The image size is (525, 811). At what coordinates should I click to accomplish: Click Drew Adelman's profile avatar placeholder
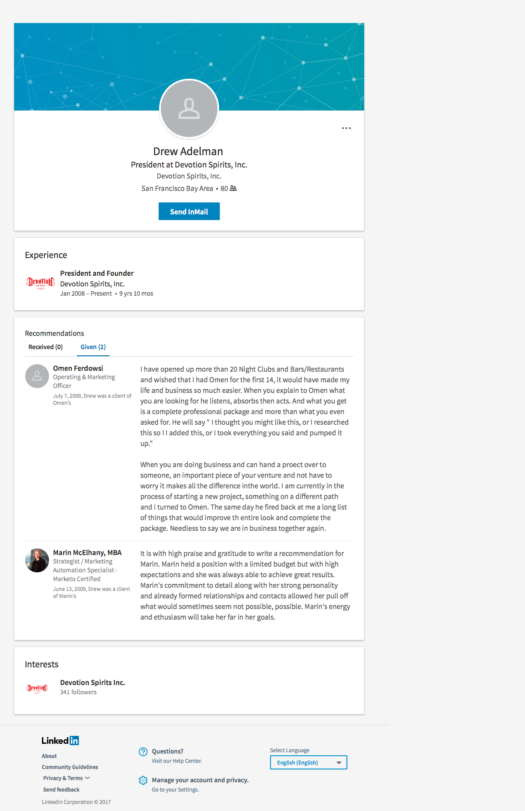pos(189,109)
